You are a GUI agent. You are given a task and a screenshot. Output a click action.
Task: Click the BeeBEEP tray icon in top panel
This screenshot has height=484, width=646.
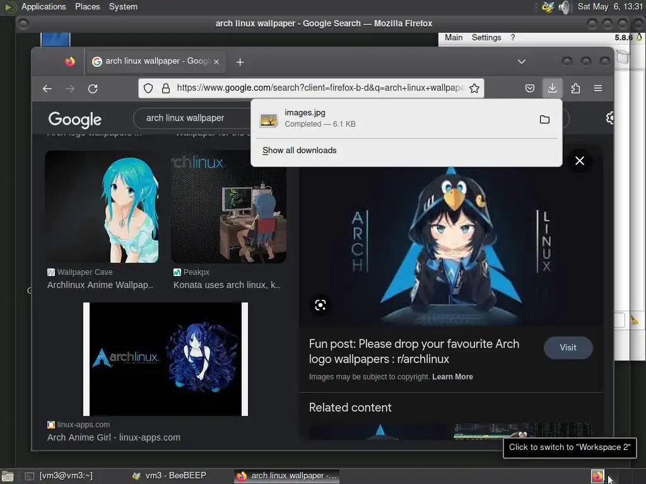click(x=548, y=7)
